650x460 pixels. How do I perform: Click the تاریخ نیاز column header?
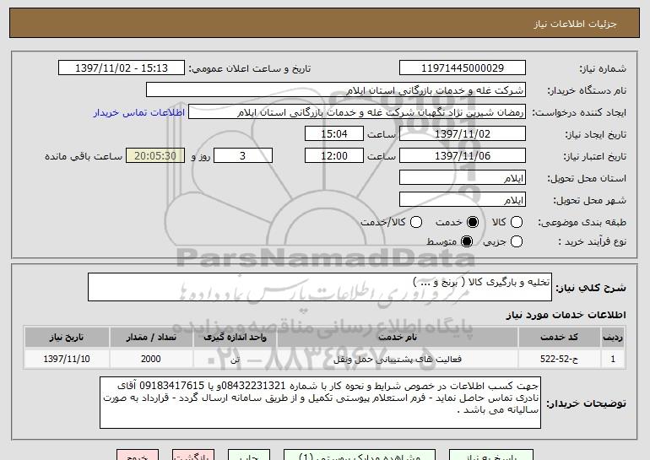(67, 338)
